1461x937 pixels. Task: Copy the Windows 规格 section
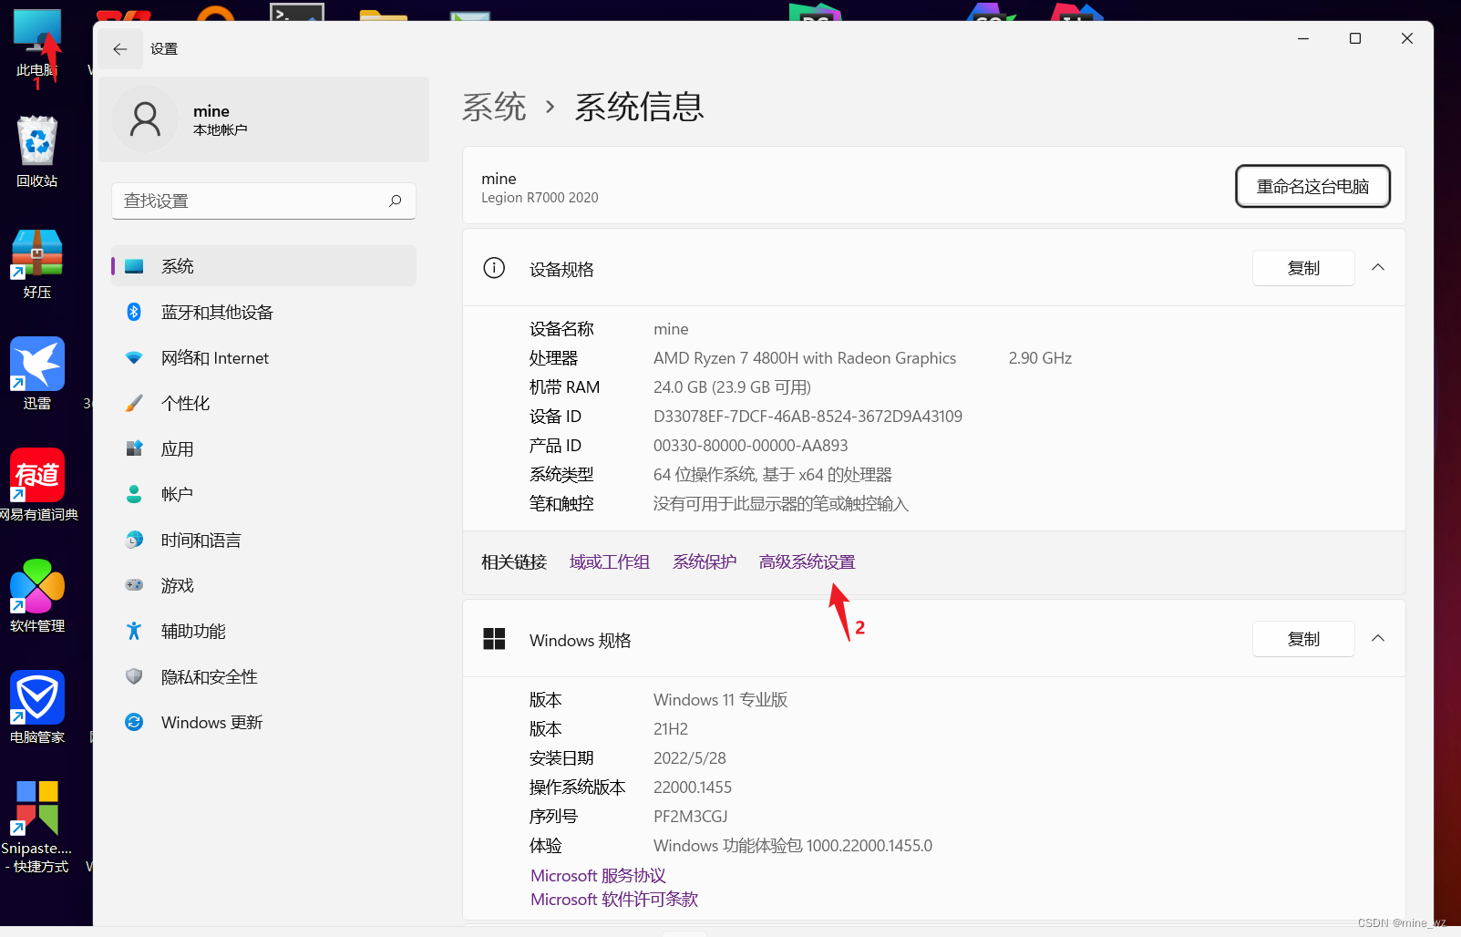click(x=1303, y=639)
